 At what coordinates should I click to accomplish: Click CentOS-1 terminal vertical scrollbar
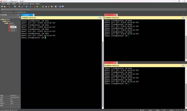(x=103, y=74)
